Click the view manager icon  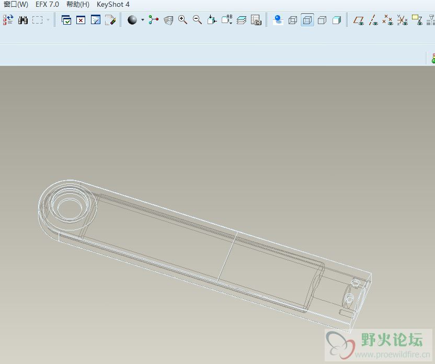[x=256, y=20]
